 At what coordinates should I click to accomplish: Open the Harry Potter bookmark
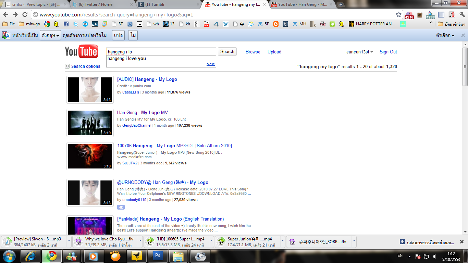click(x=372, y=24)
